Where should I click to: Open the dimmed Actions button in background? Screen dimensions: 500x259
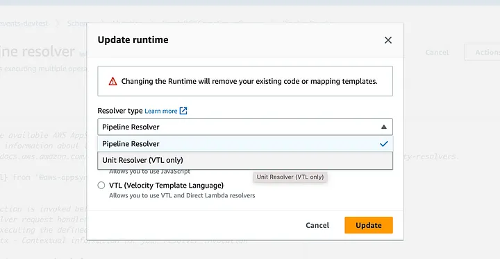[x=483, y=52]
